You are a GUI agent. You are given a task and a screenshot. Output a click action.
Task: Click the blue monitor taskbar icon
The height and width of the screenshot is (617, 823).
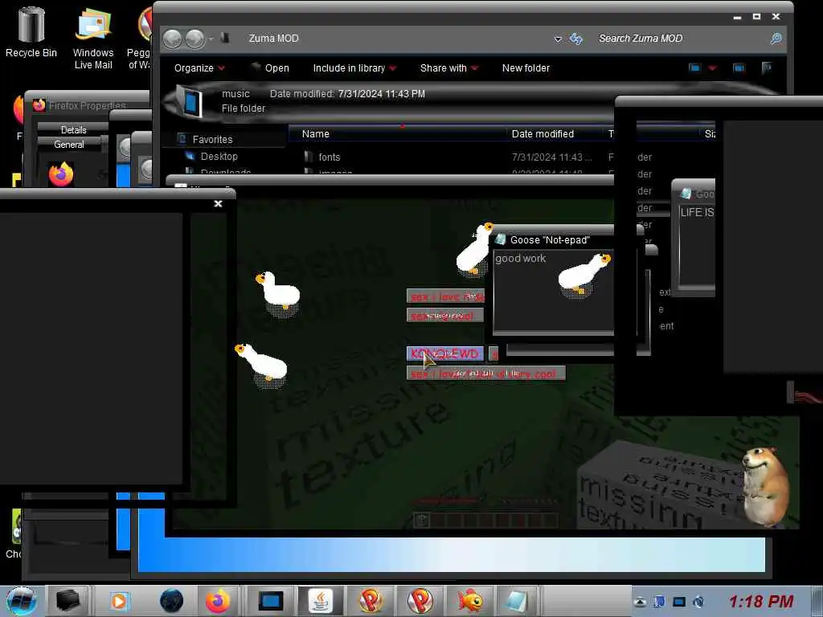click(x=272, y=601)
